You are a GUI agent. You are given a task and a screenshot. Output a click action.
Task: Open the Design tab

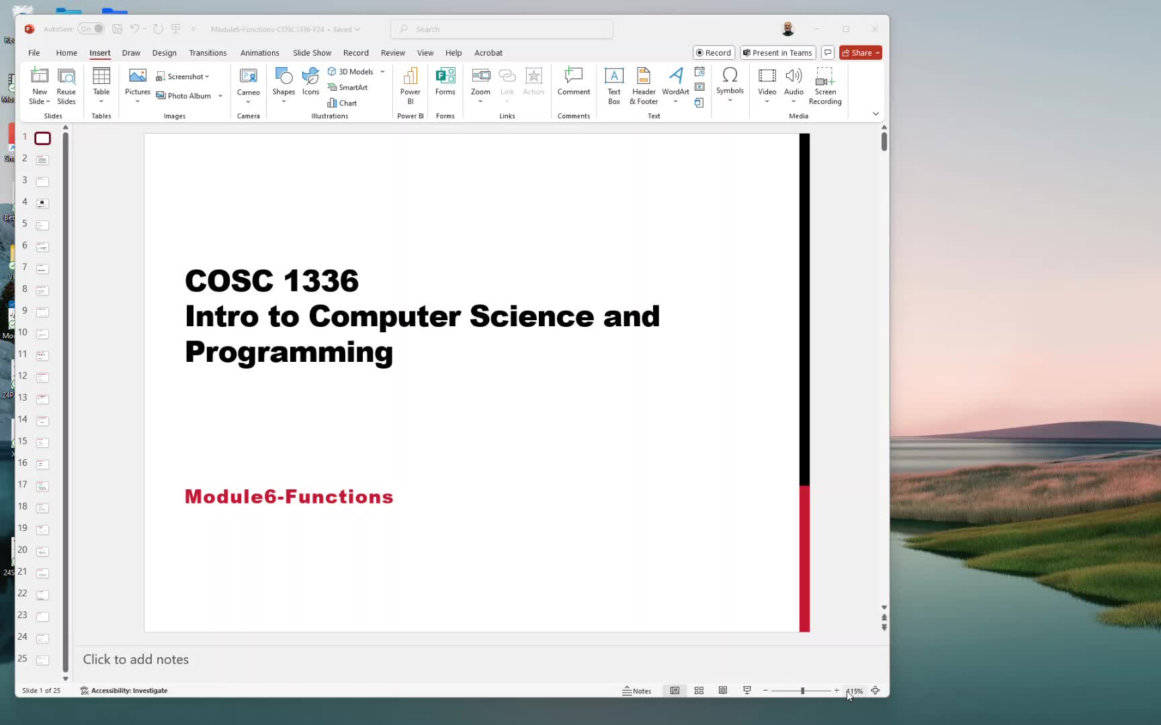(x=164, y=52)
